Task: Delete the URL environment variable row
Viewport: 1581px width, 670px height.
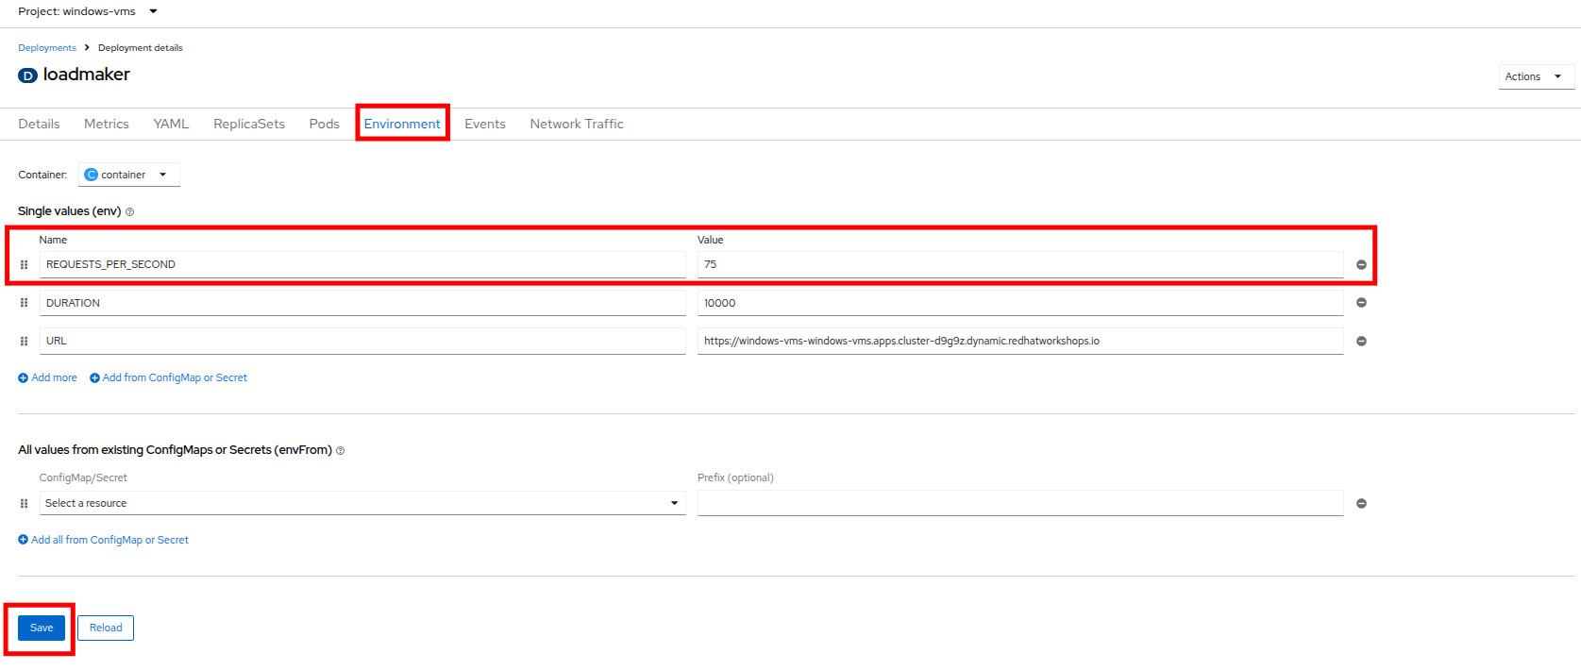Action: point(1361,342)
